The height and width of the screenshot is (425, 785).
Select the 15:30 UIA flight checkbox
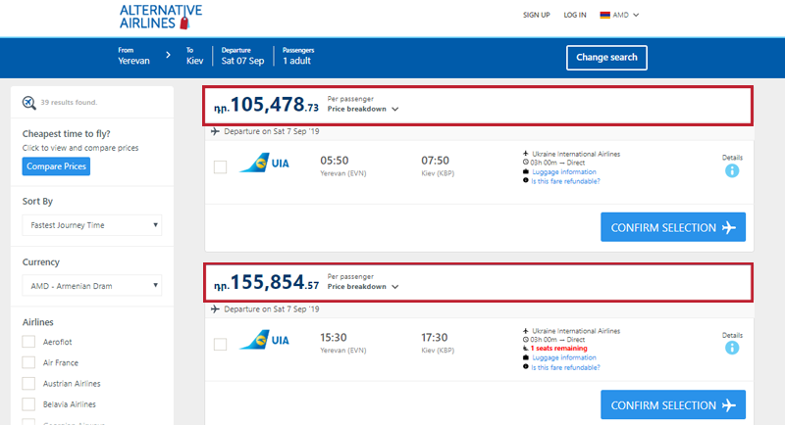[x=220, y=344]
